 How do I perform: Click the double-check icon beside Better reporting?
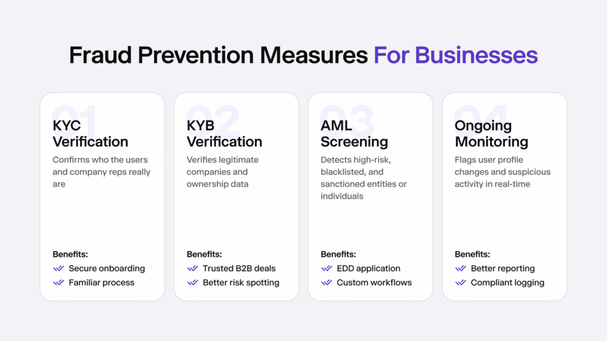click(x=460, y=268)
